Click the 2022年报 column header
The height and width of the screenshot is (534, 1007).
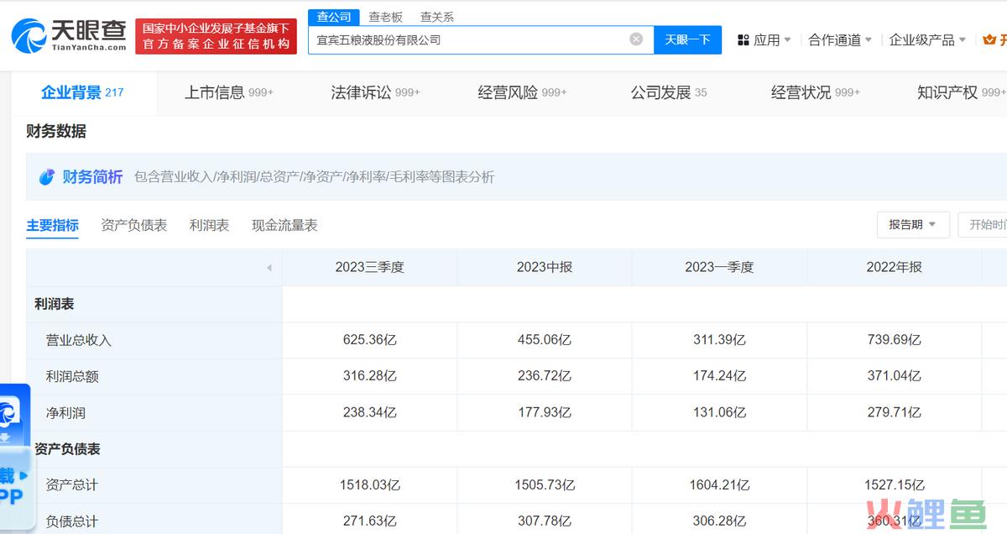[x=894, y=267]
